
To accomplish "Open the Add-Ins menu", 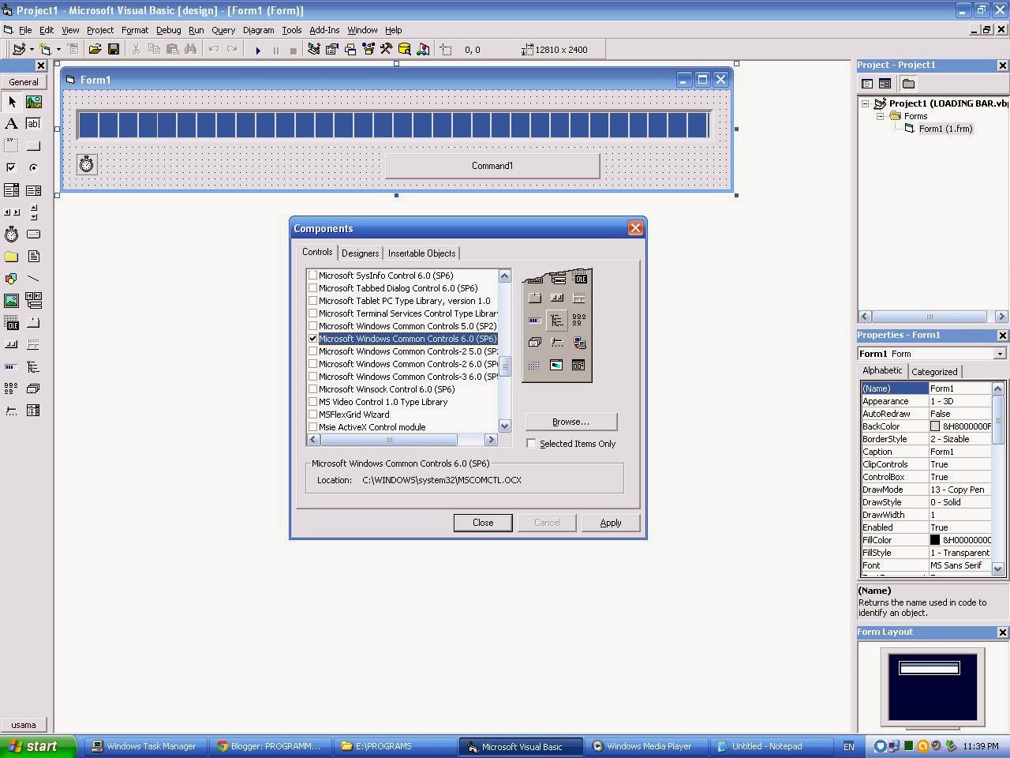I will click(x=324, y=30).
